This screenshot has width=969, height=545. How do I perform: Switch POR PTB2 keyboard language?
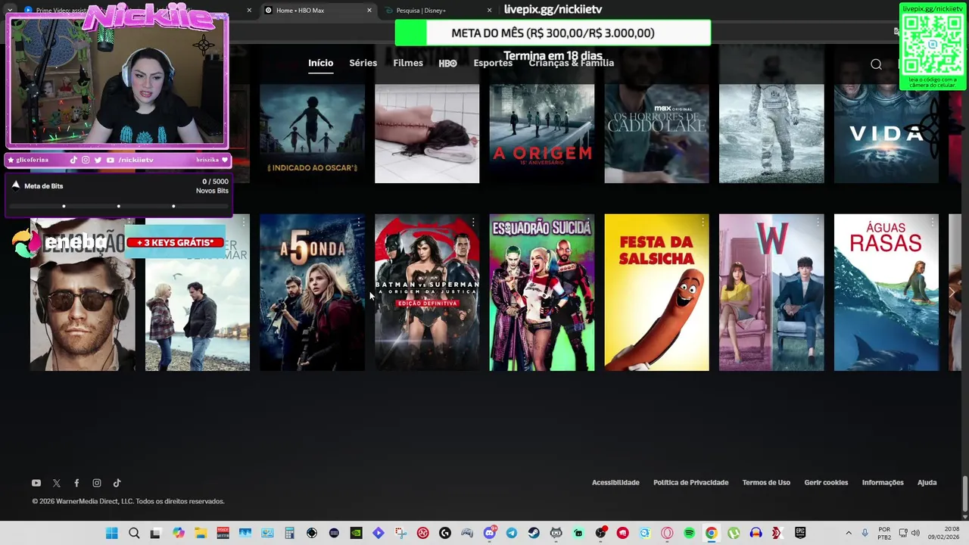[x=884, y=533]
